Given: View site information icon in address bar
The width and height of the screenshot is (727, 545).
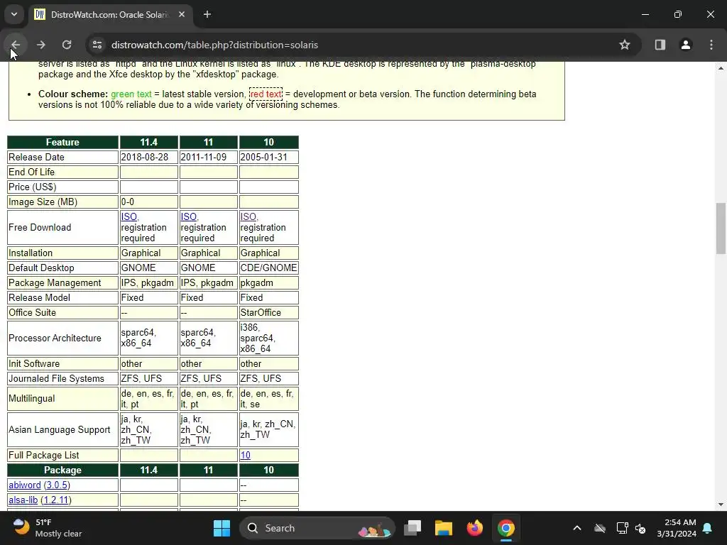Looking at the screenshot, I should 97,45.
